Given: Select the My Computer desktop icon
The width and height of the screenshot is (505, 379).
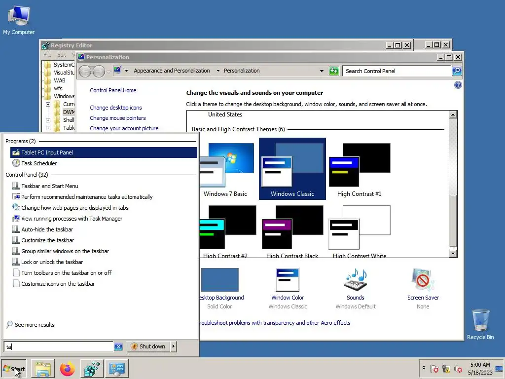Looking at the screenshot, I should [x=19, y=20].
